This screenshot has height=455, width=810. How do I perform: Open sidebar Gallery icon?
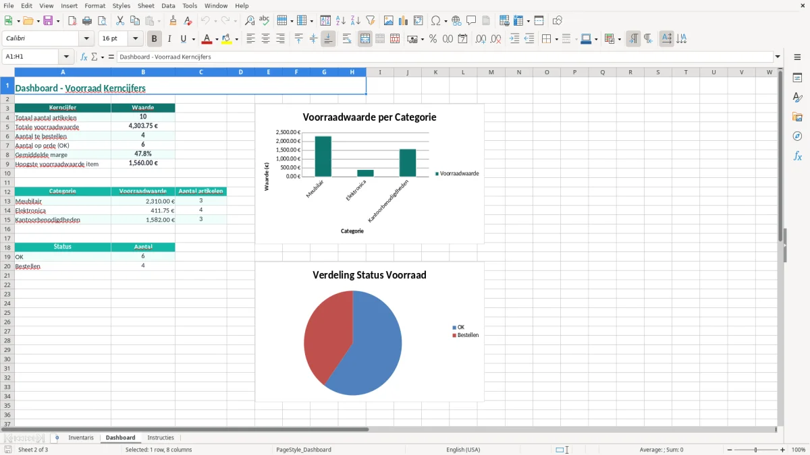[797, 117]
